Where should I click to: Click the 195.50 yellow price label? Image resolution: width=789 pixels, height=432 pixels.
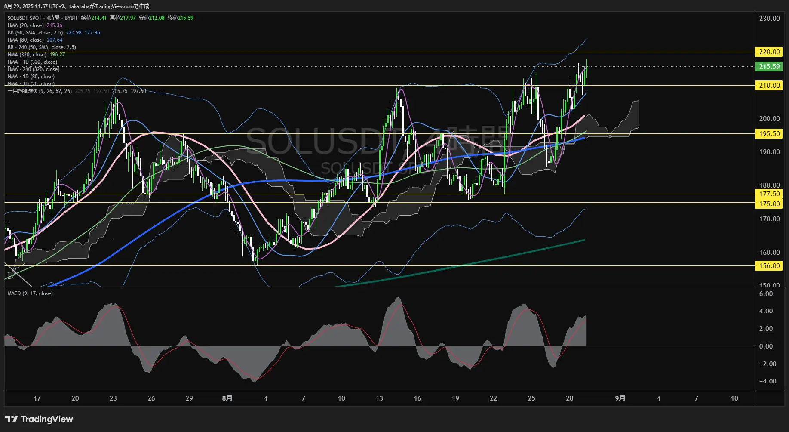pos(769,134)
